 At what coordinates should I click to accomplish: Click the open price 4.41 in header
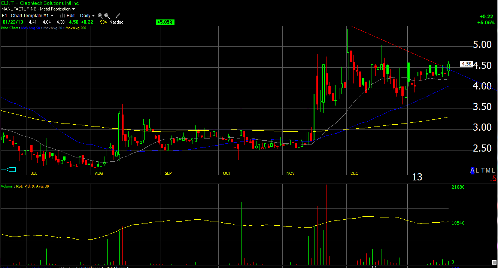point(33,22)
